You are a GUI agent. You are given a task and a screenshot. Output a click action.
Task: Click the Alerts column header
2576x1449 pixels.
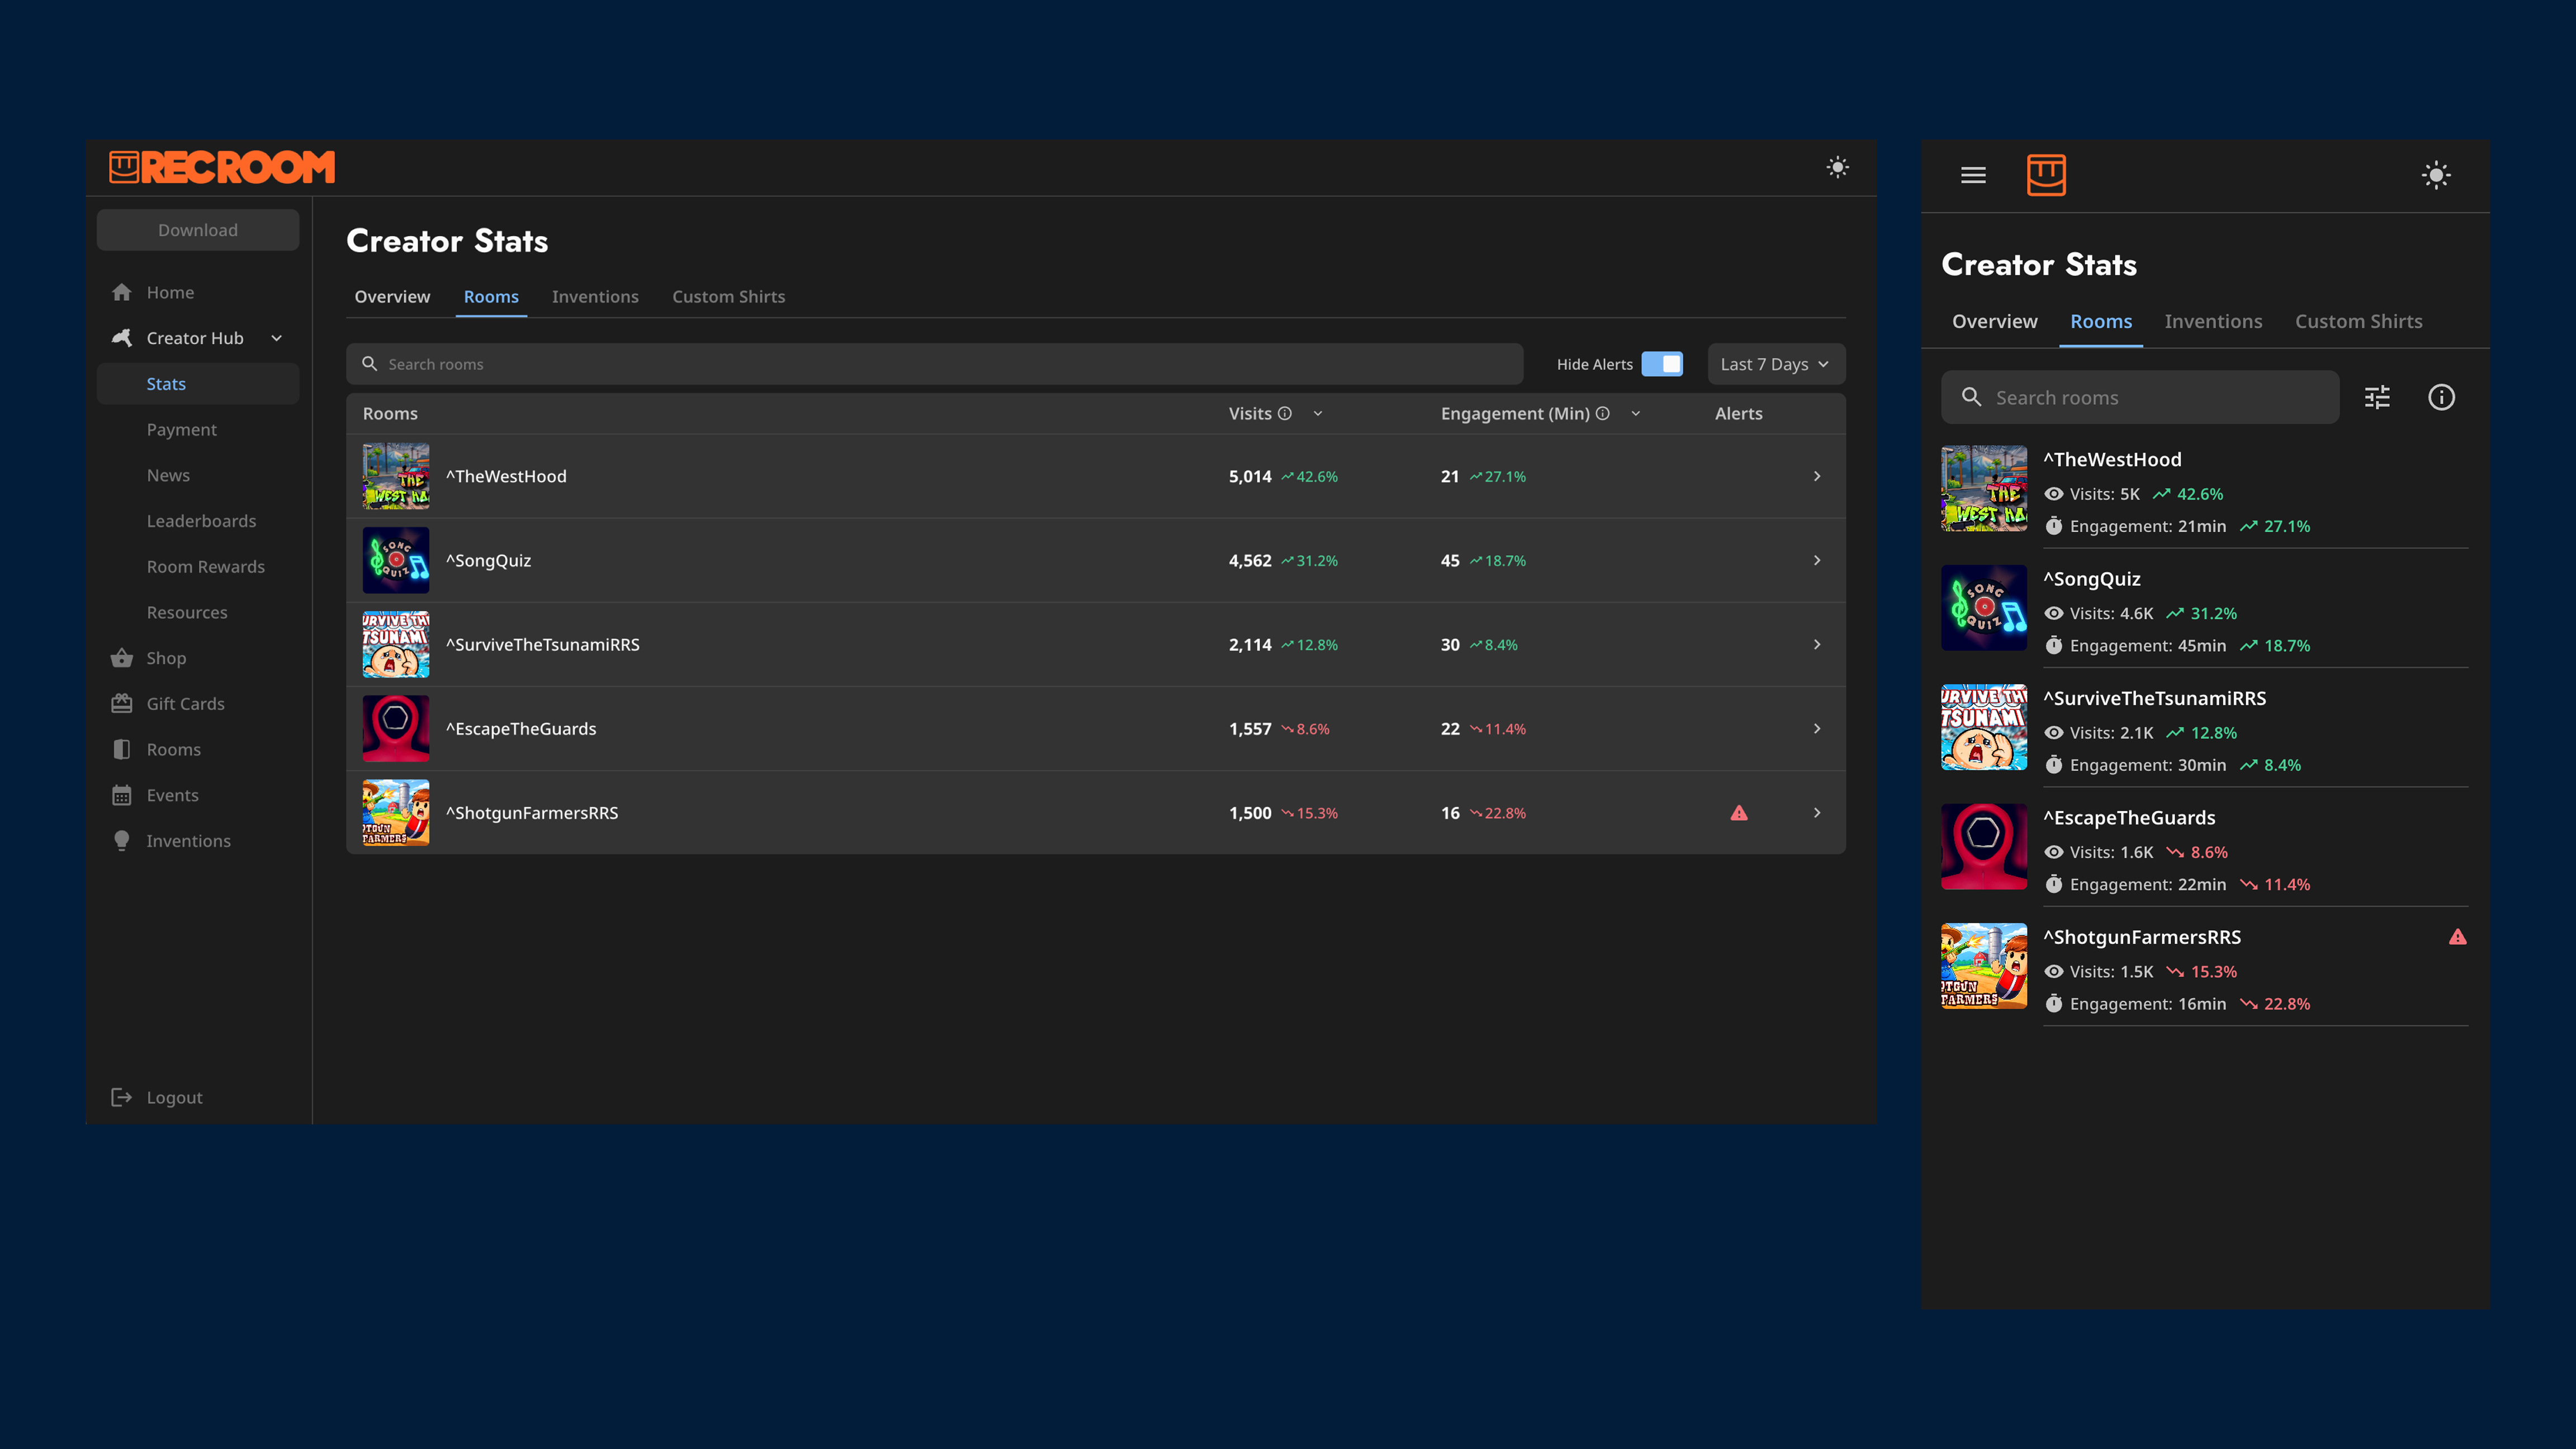pyautogui.click(x=1738, y=413)
